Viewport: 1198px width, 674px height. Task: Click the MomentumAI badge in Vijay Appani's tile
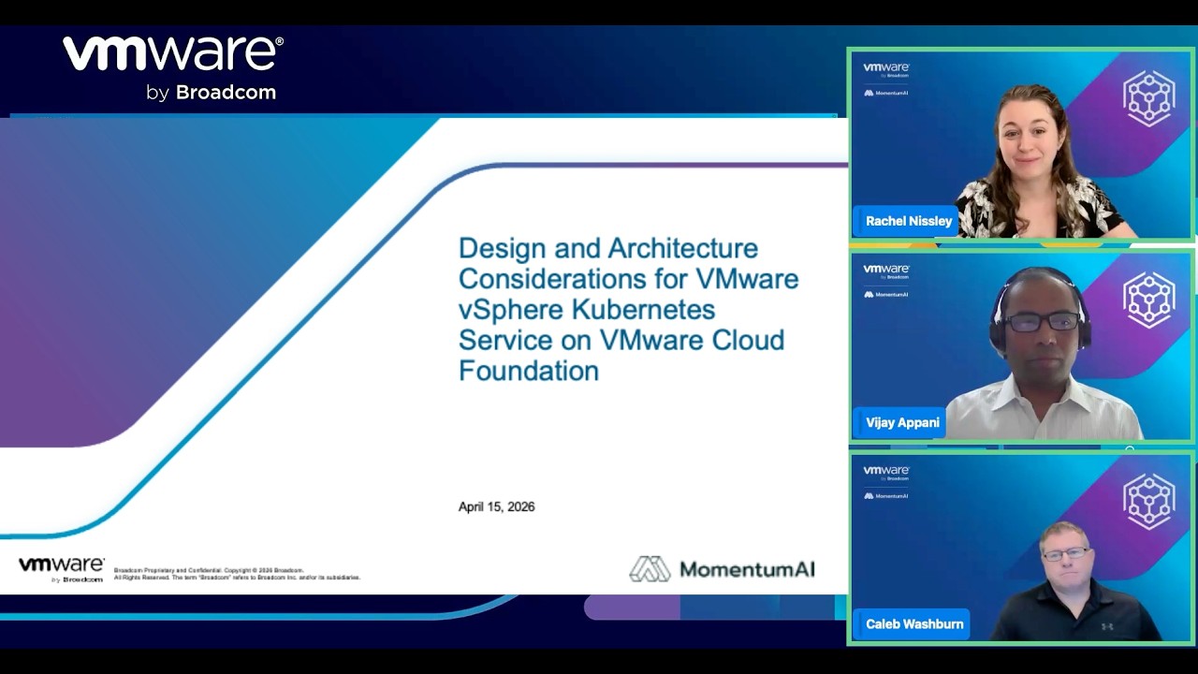[885, 294]
